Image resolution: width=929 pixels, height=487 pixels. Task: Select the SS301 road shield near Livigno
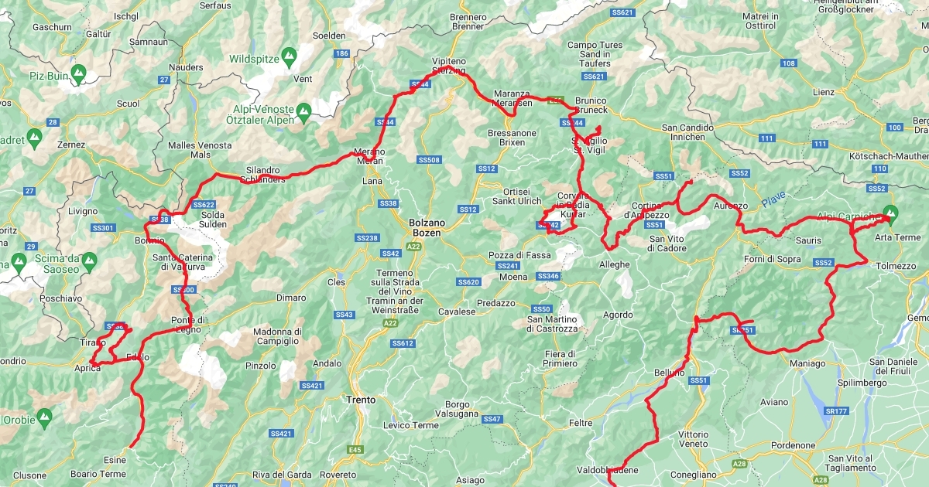[x=103, y=228]
